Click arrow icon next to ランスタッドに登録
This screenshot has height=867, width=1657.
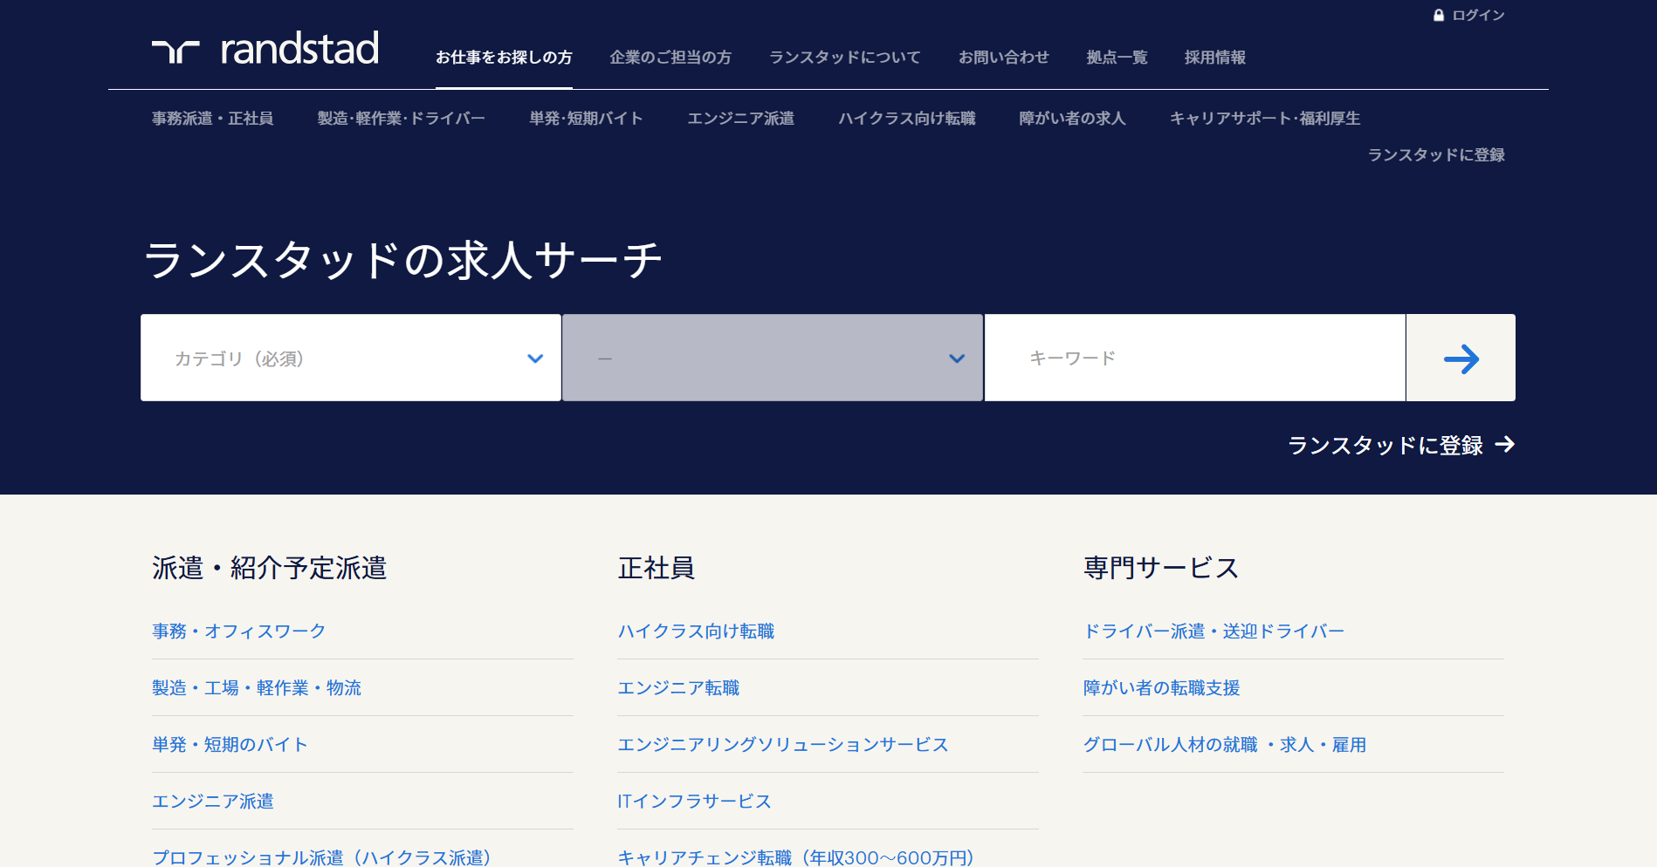[1504, 445]
